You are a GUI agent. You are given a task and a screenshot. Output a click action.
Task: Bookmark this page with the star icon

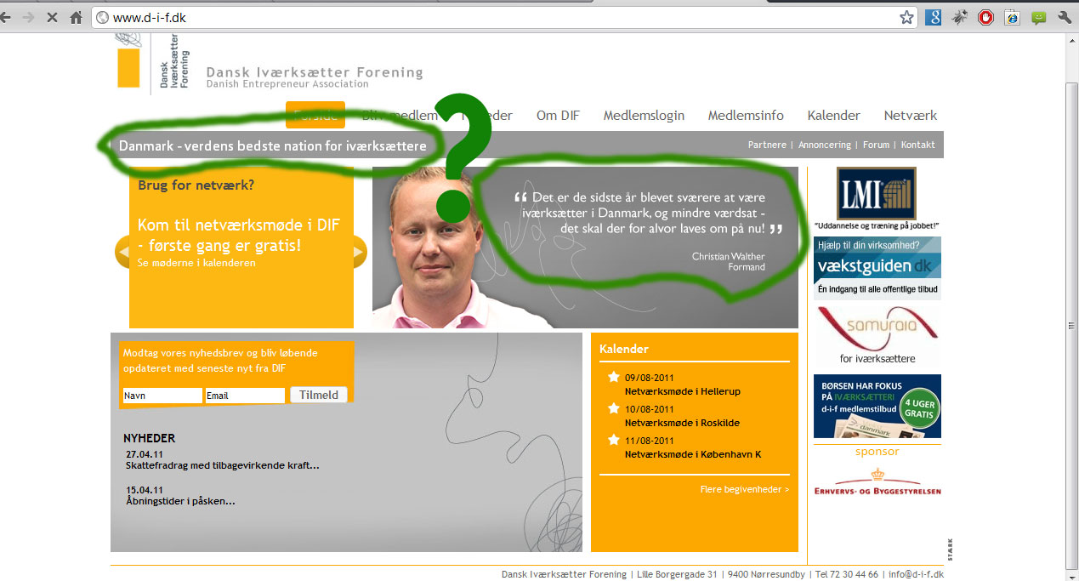[x=906, y=17]
